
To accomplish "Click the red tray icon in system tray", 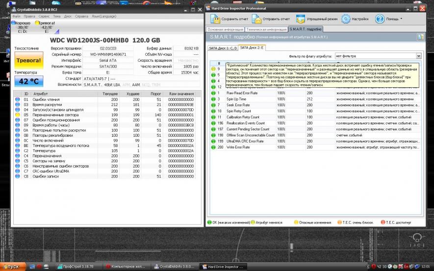I will click(x=374, y=266).
